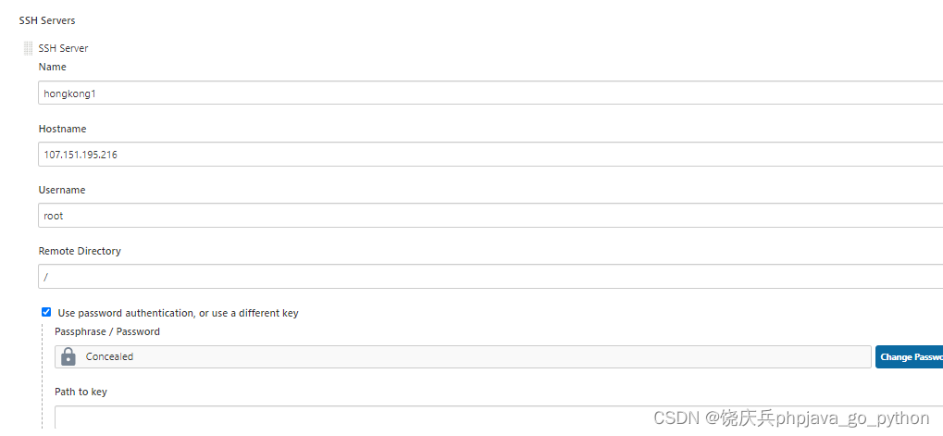Select the Username field containing root

click(490, 216)
